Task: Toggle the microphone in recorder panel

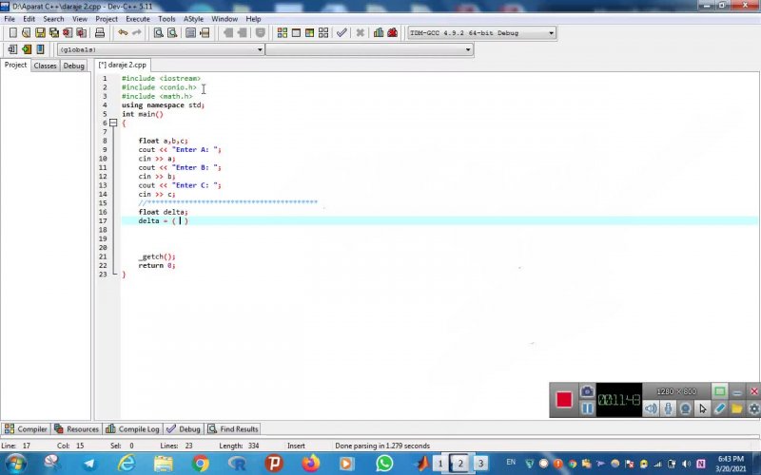Action: [x=669, y=408]
